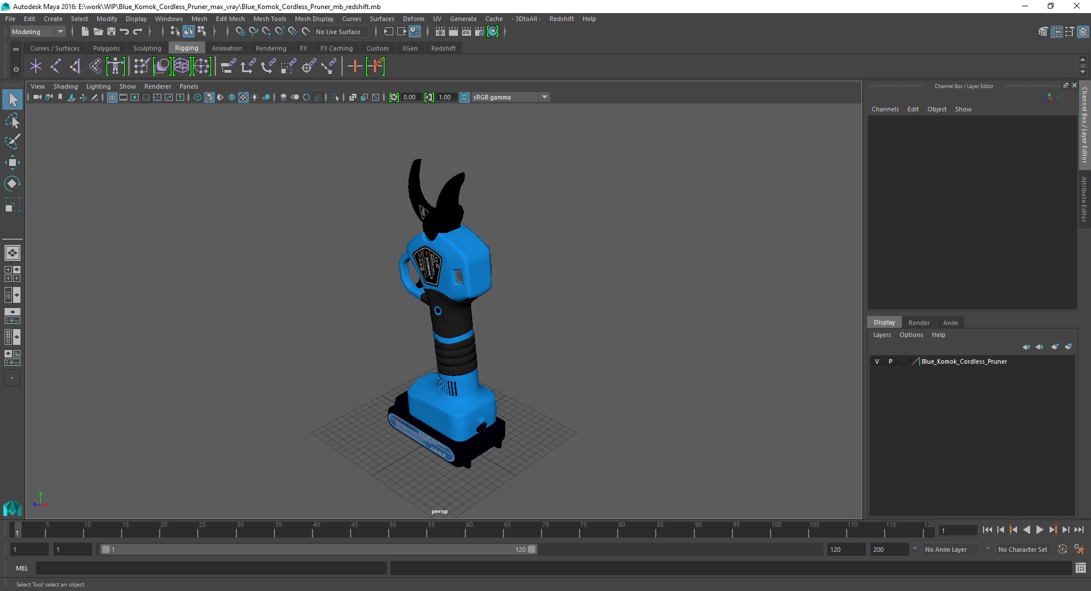Open the shelf tab selector menu

tap(16, 49)
